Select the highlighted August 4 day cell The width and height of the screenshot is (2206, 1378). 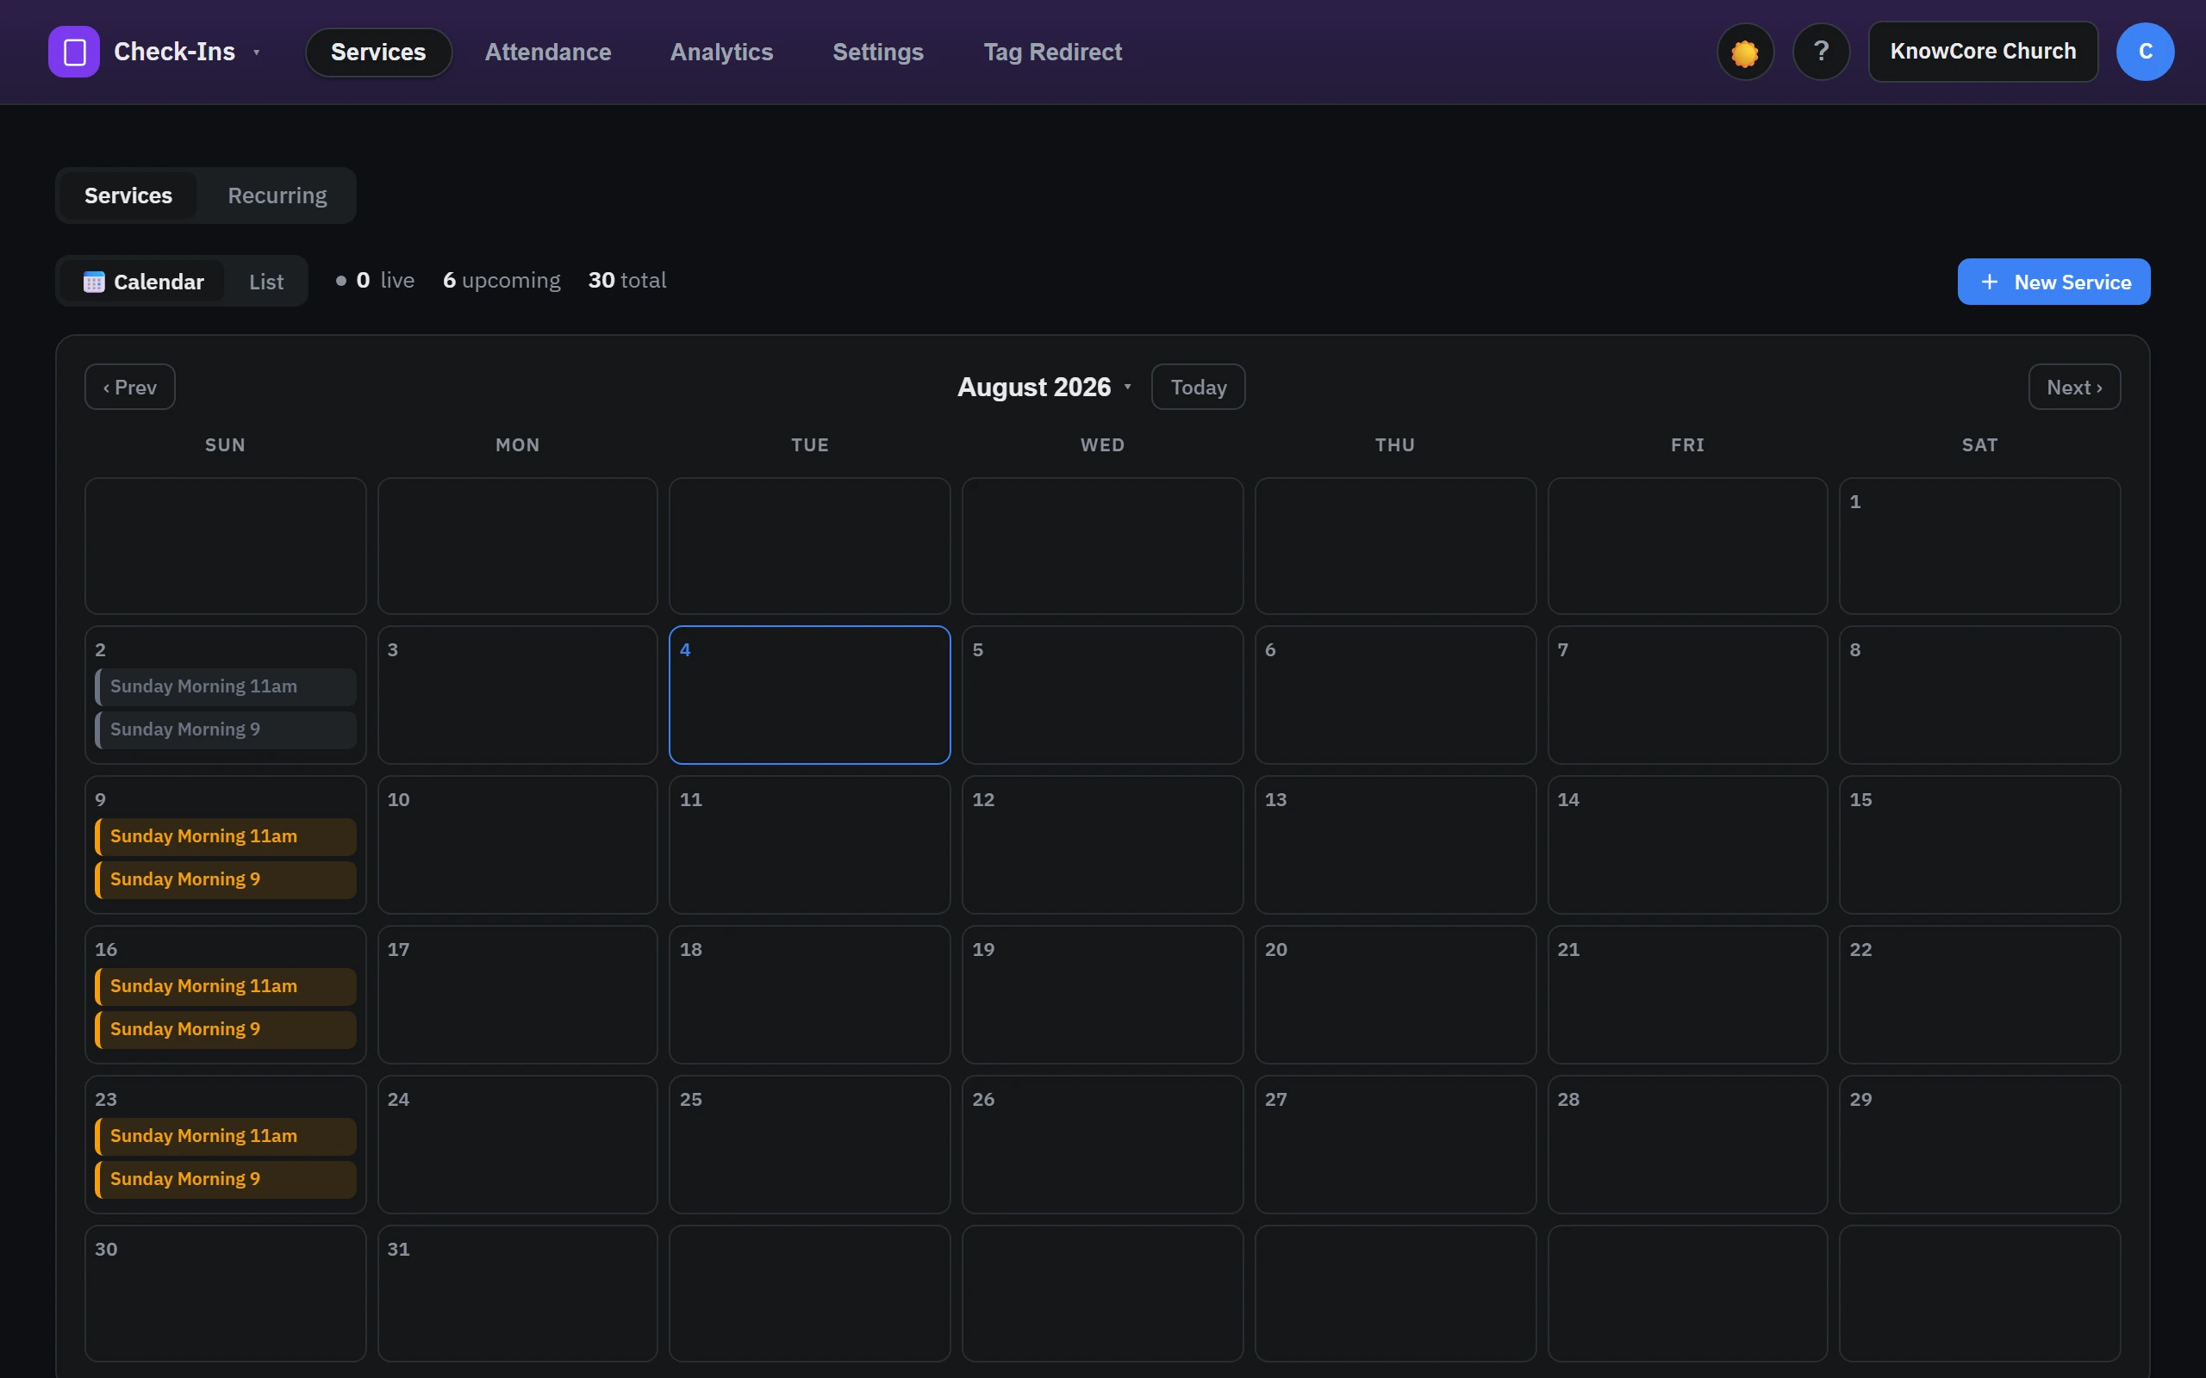809,694
